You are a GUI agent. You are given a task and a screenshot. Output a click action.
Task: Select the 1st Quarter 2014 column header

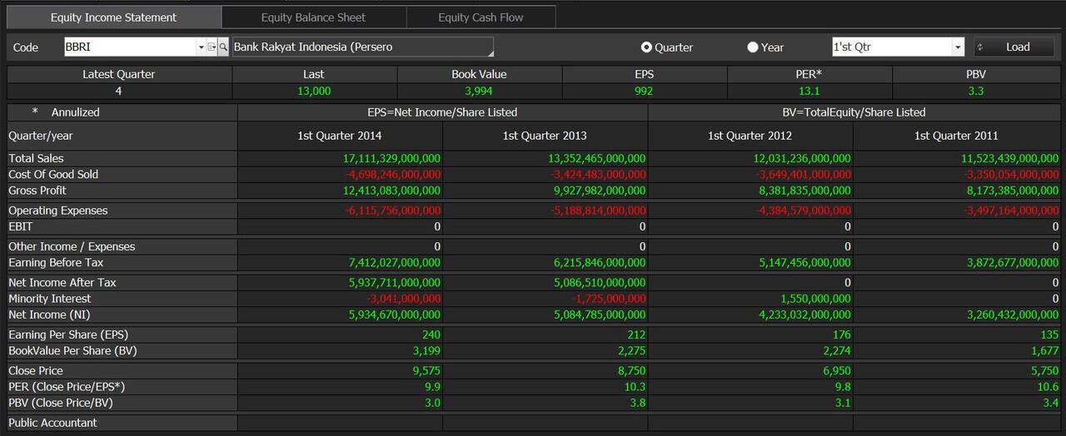point(340,136)
